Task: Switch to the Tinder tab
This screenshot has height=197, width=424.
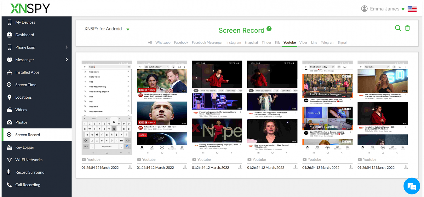Action: pos(267,43)
